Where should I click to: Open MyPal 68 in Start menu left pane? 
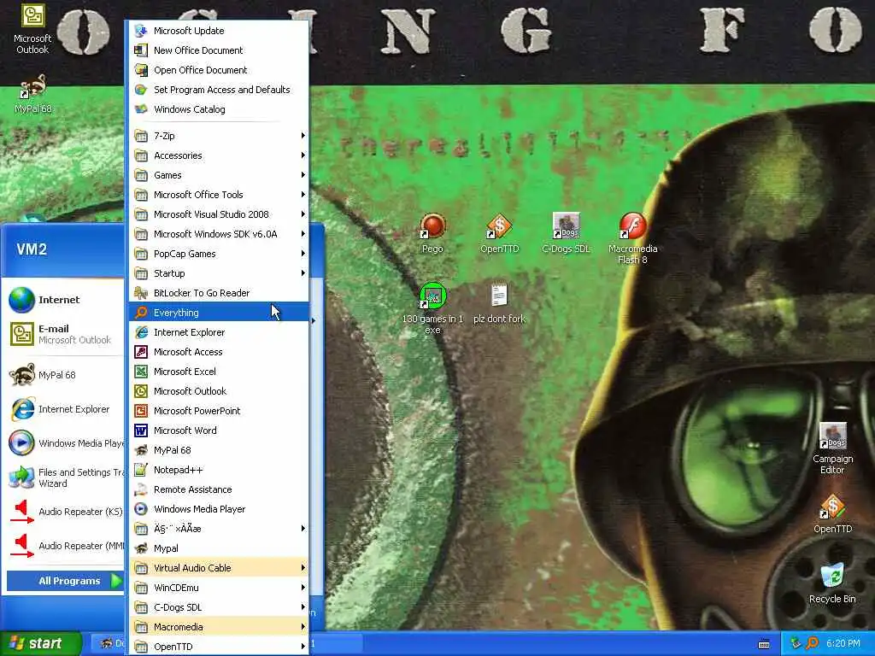(64, 375)
